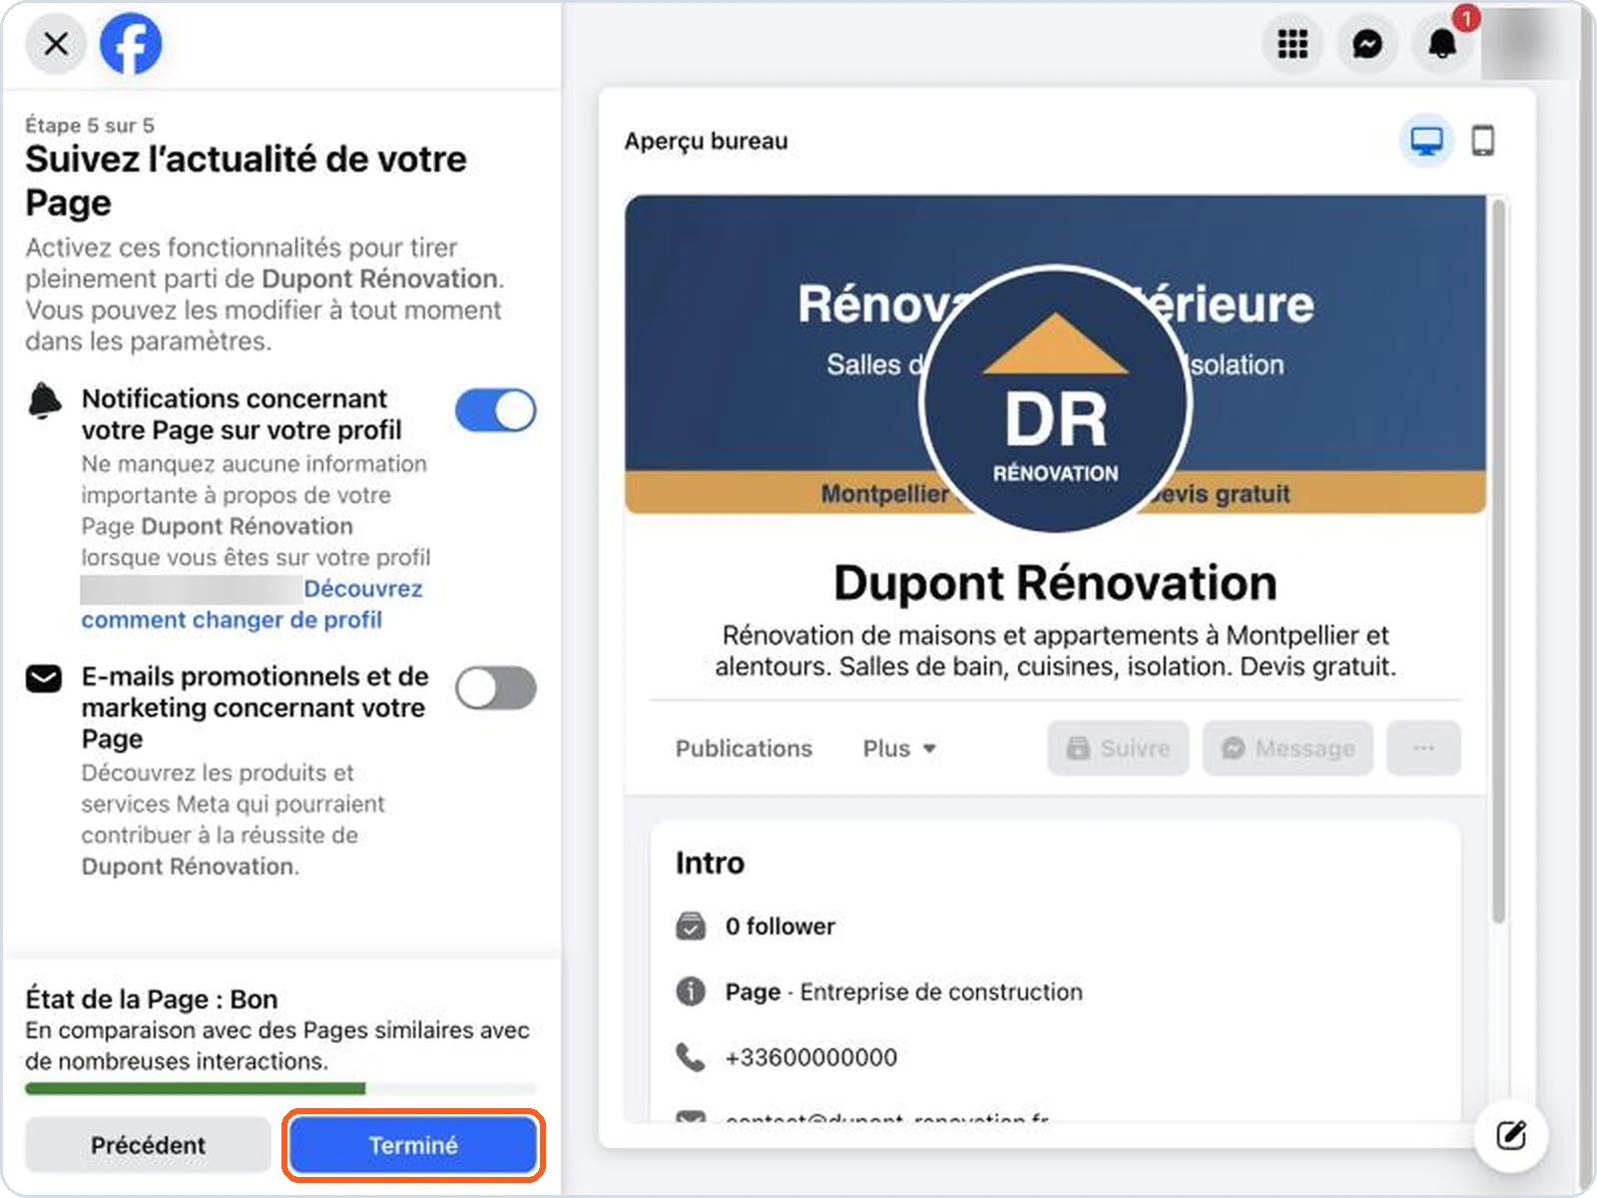Click the 'État de la Page : Bon' heading

(x=152, y=999)
